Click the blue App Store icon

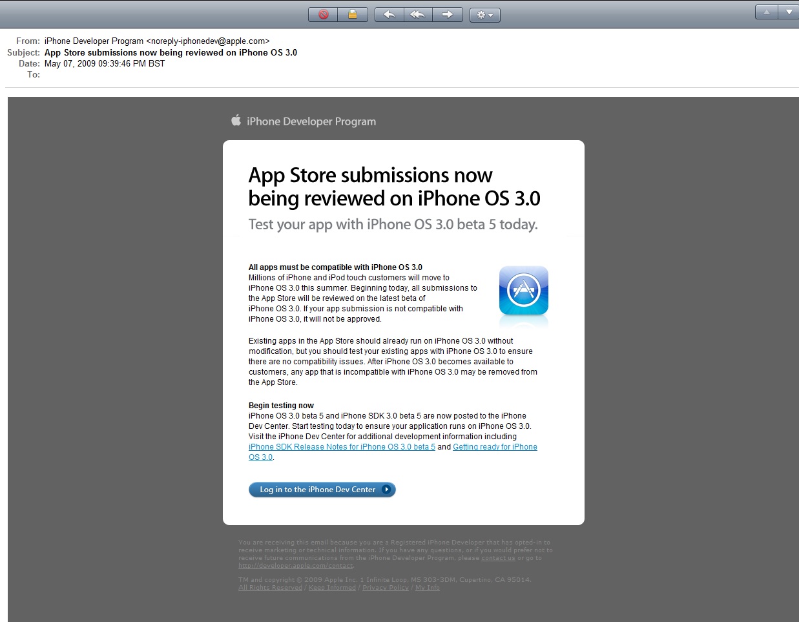click(524, 290)
